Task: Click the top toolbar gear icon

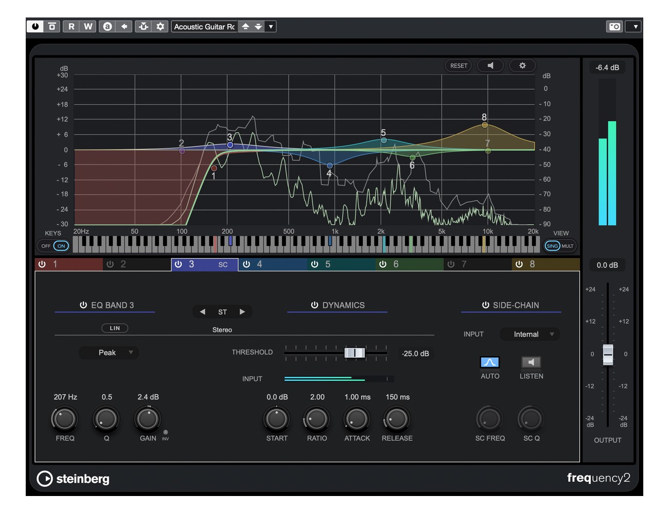Action: (161, 26)
